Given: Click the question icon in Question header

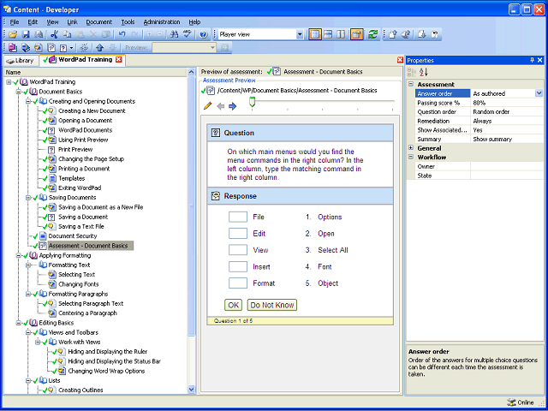Looking at the screenshot, I should (x=216, y=133).
